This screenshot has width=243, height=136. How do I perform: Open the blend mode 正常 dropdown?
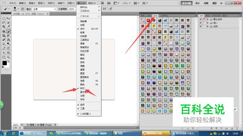pyautogui.click(x=44, y=9)
